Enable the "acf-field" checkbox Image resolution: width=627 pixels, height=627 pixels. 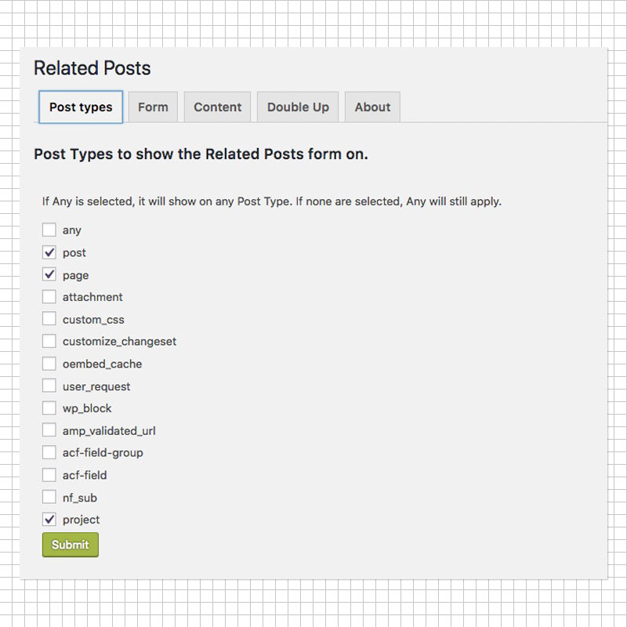click(49, 474)
